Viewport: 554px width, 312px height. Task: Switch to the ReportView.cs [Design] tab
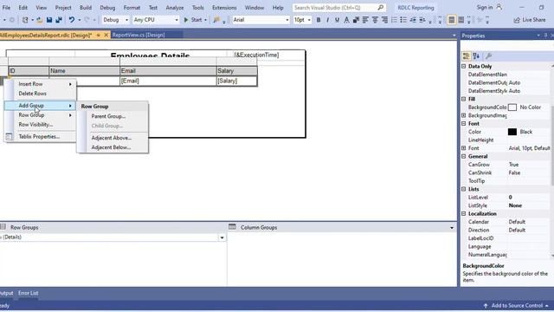pyautogui.click(x=138, y=35)
